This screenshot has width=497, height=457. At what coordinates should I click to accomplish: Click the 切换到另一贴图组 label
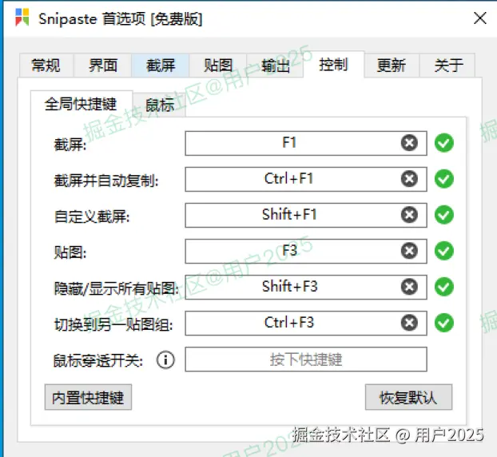tap(113, 324)
